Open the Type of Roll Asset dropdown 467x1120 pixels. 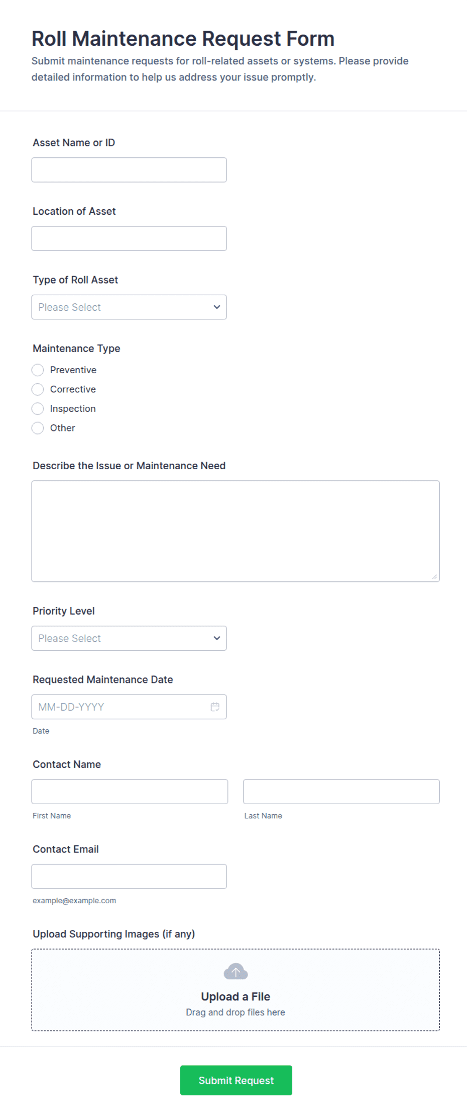pyautogui.click(x=129, y=307)
